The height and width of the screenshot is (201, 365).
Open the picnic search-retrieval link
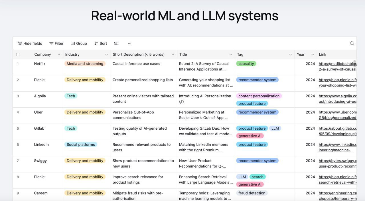click(338, 180)
